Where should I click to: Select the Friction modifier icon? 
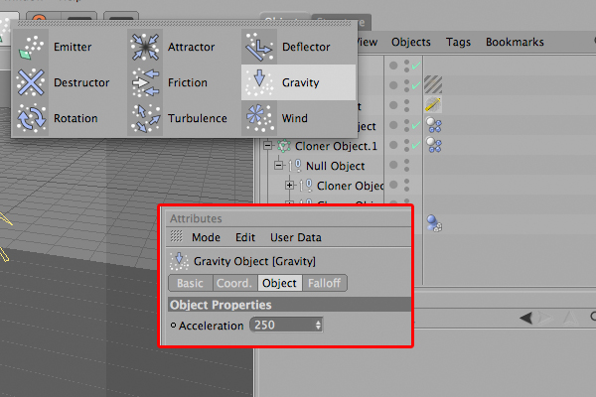point(145,82)
